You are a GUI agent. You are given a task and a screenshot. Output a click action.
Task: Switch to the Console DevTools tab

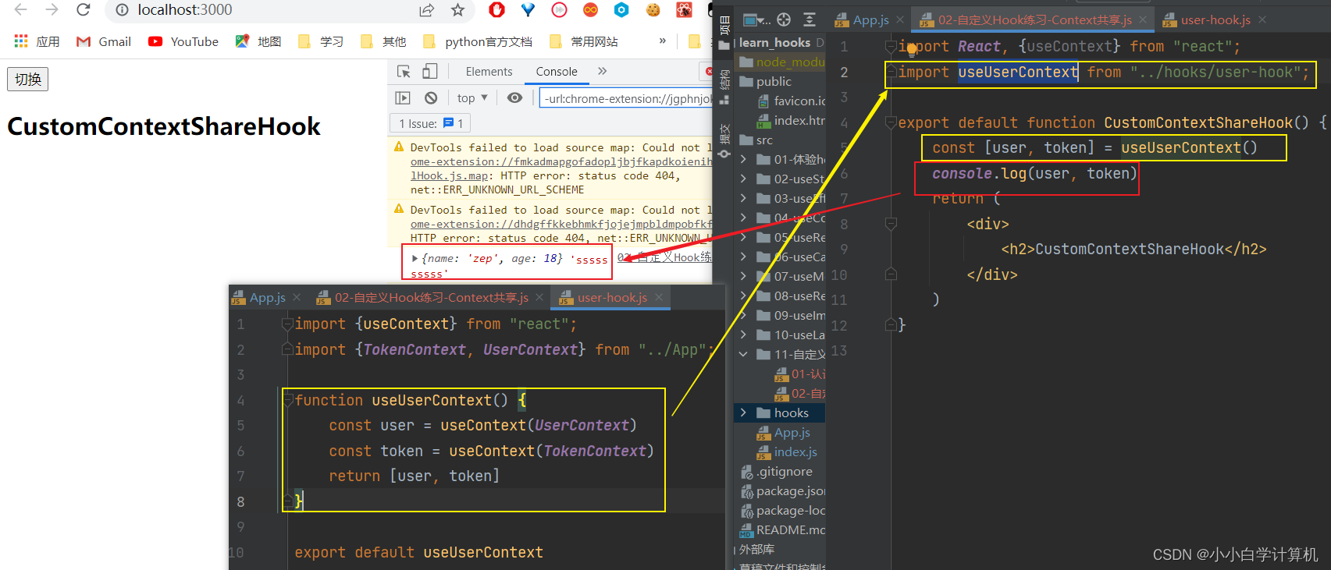click(557, 72)
